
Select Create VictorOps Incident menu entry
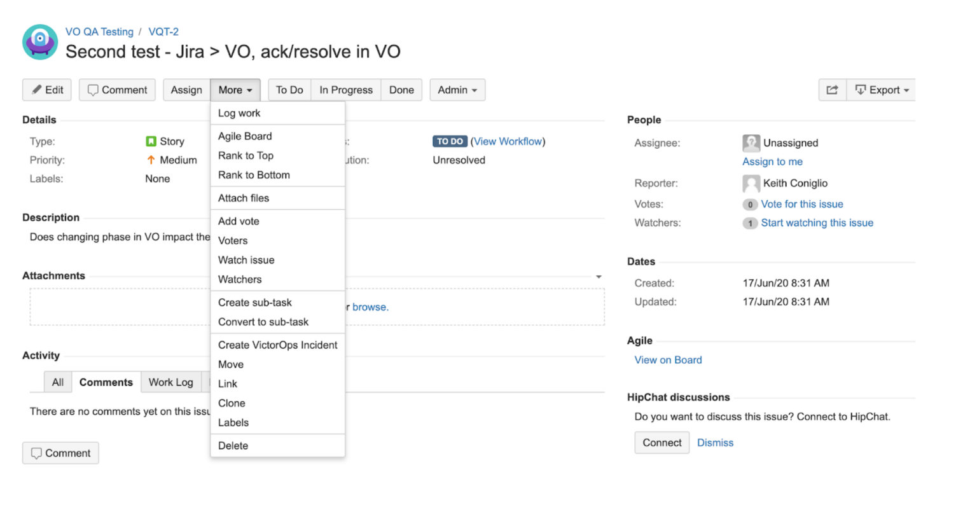tap(277, 345)
